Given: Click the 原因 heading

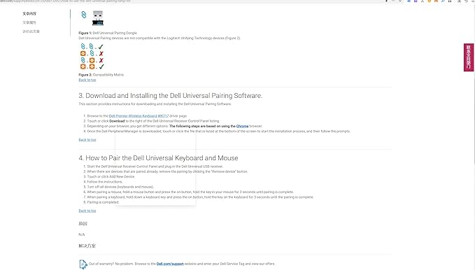Looking at the screenshot, I should pos(83,224).
